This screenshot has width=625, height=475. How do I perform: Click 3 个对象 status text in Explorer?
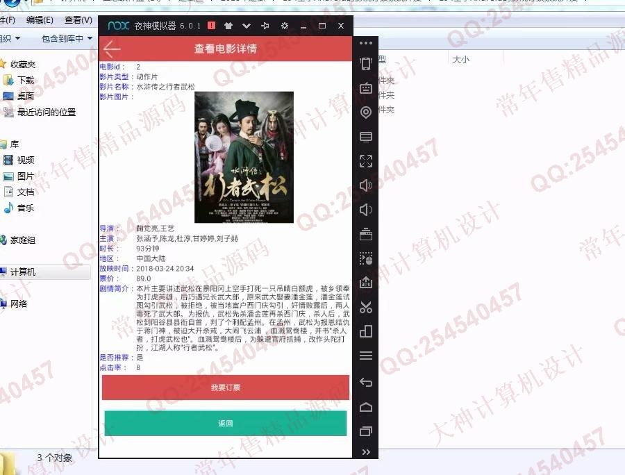pyautogui.click(x=55, y=458)
